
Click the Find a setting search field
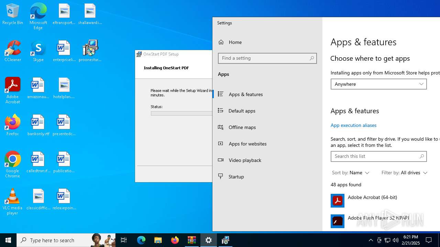point(267,58)
